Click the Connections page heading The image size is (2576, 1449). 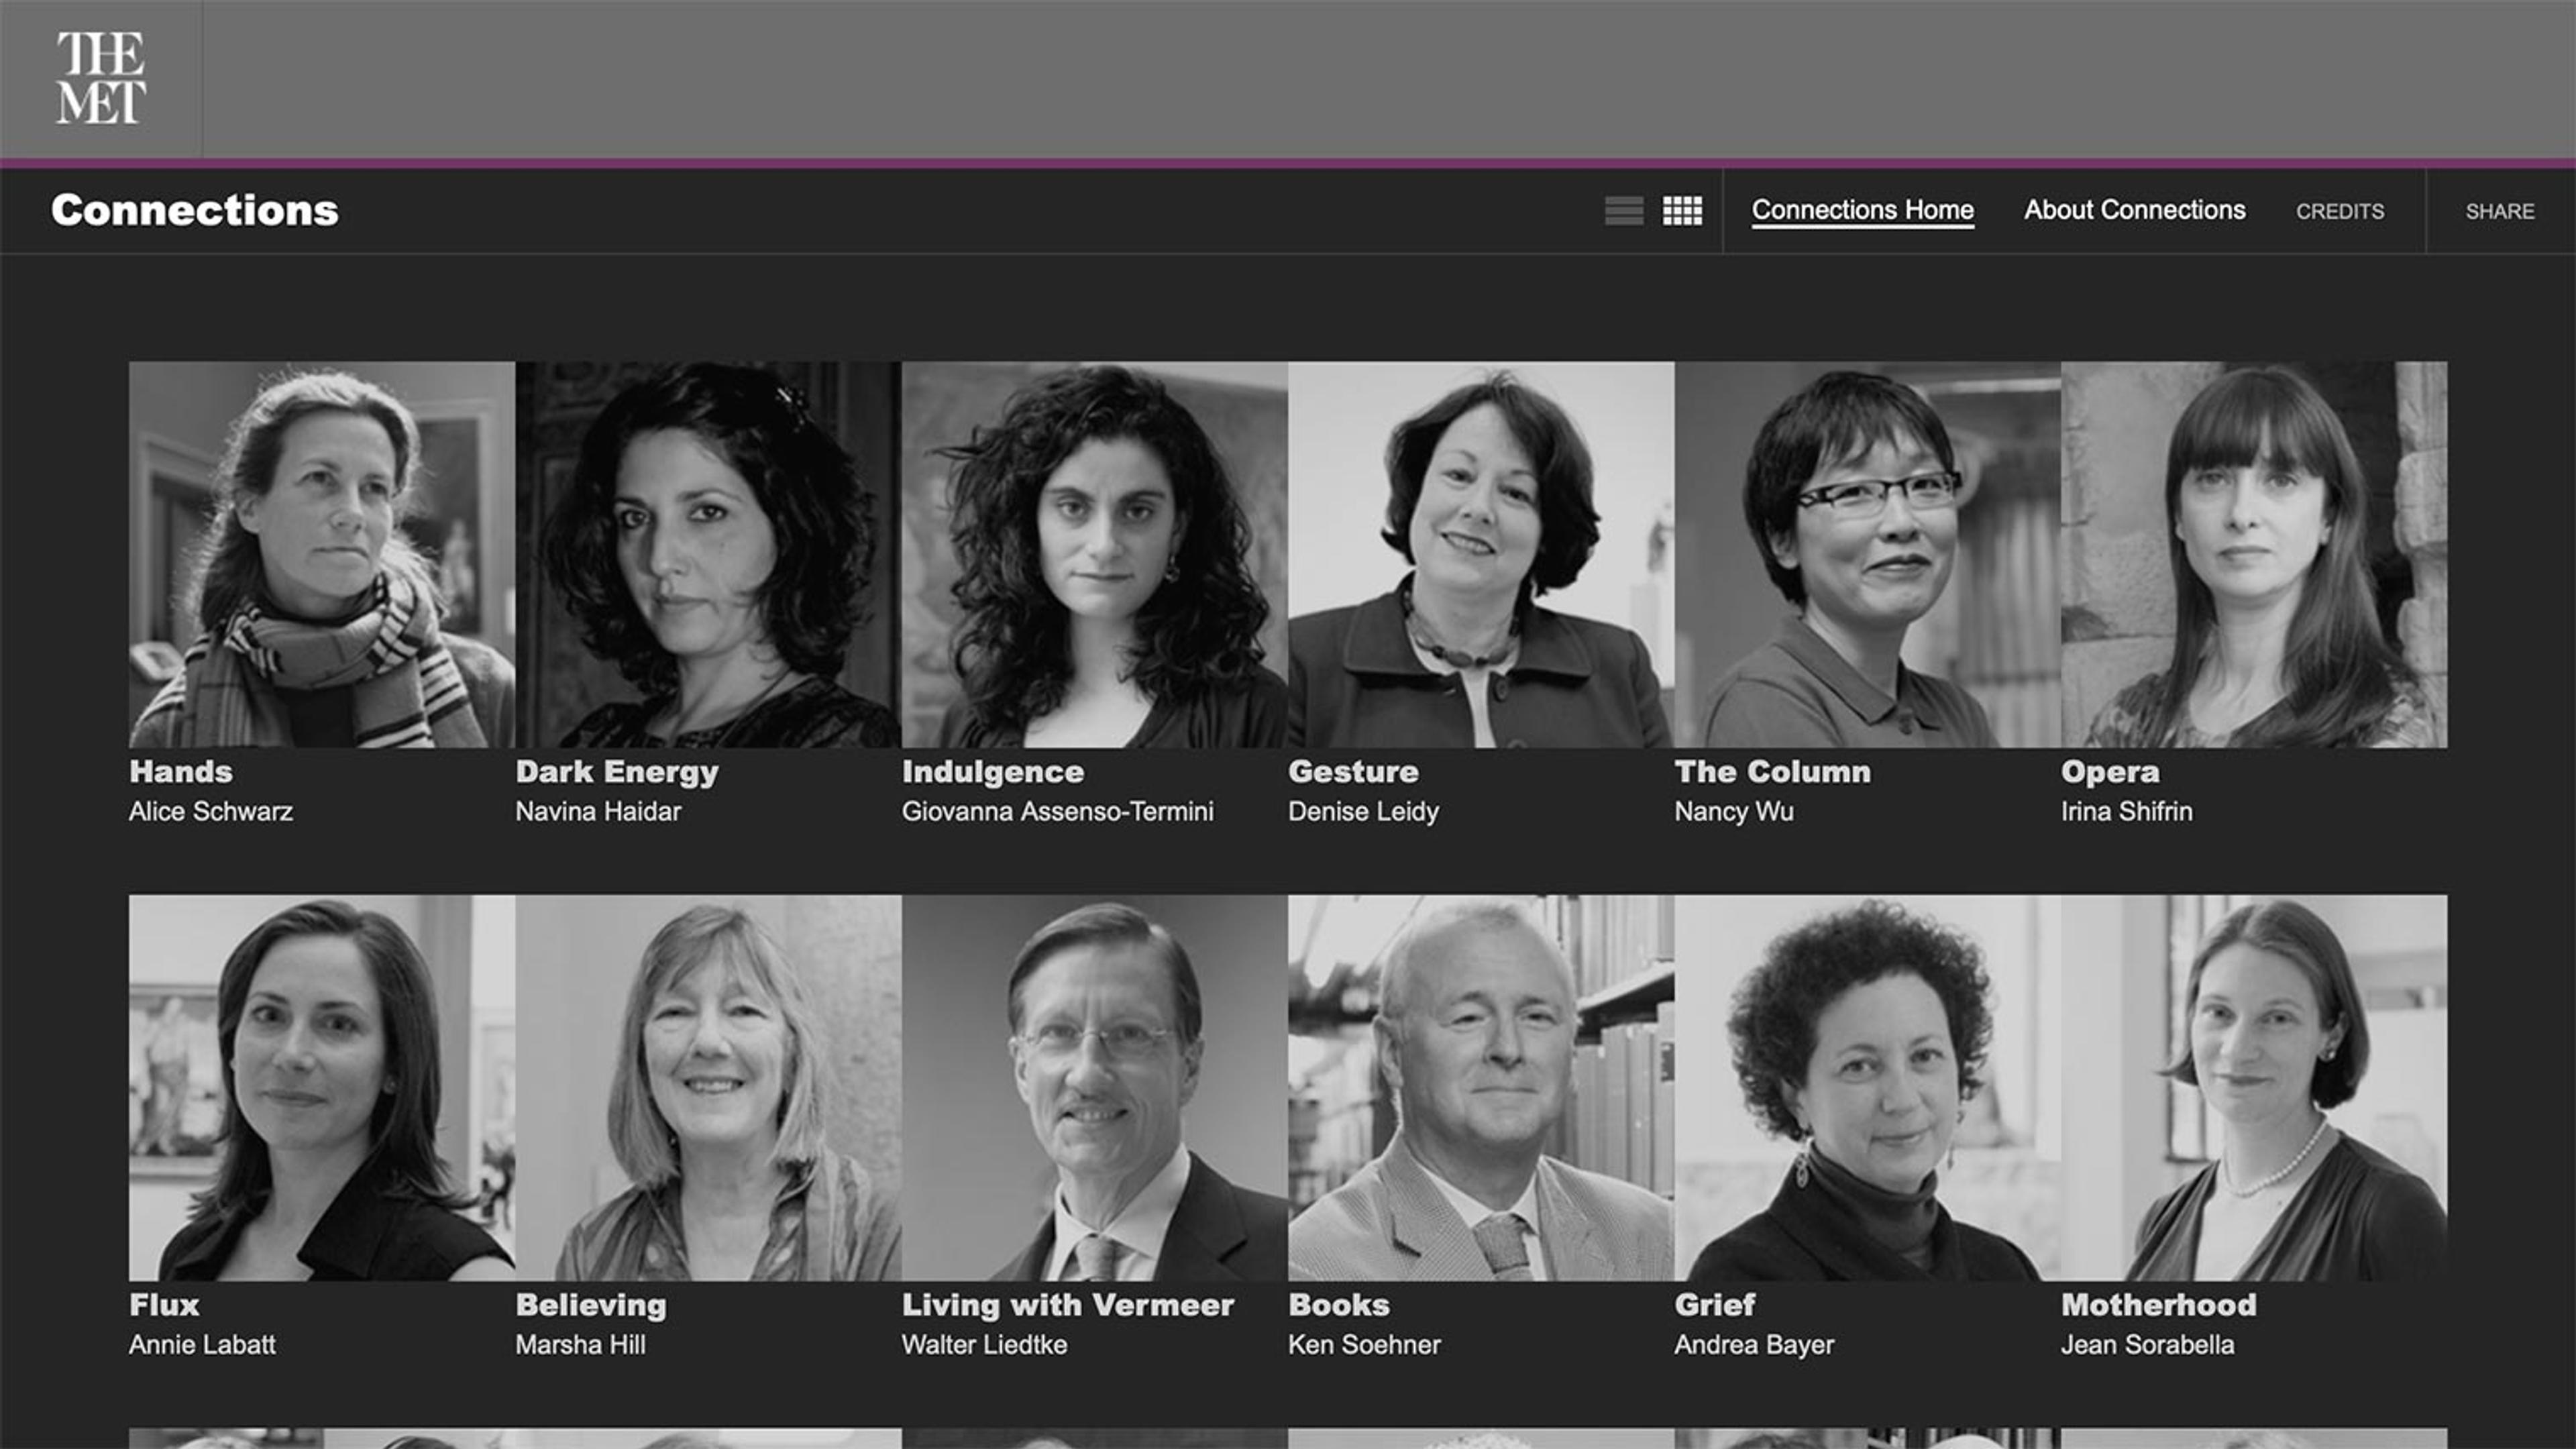coord(195,210)
